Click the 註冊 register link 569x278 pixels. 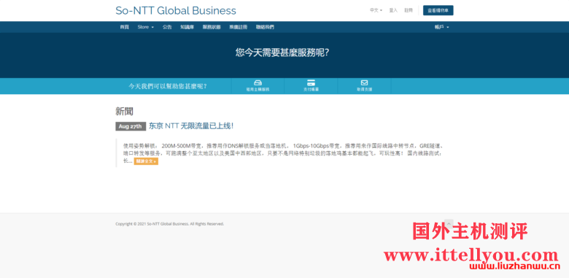(x=409, y=10)
